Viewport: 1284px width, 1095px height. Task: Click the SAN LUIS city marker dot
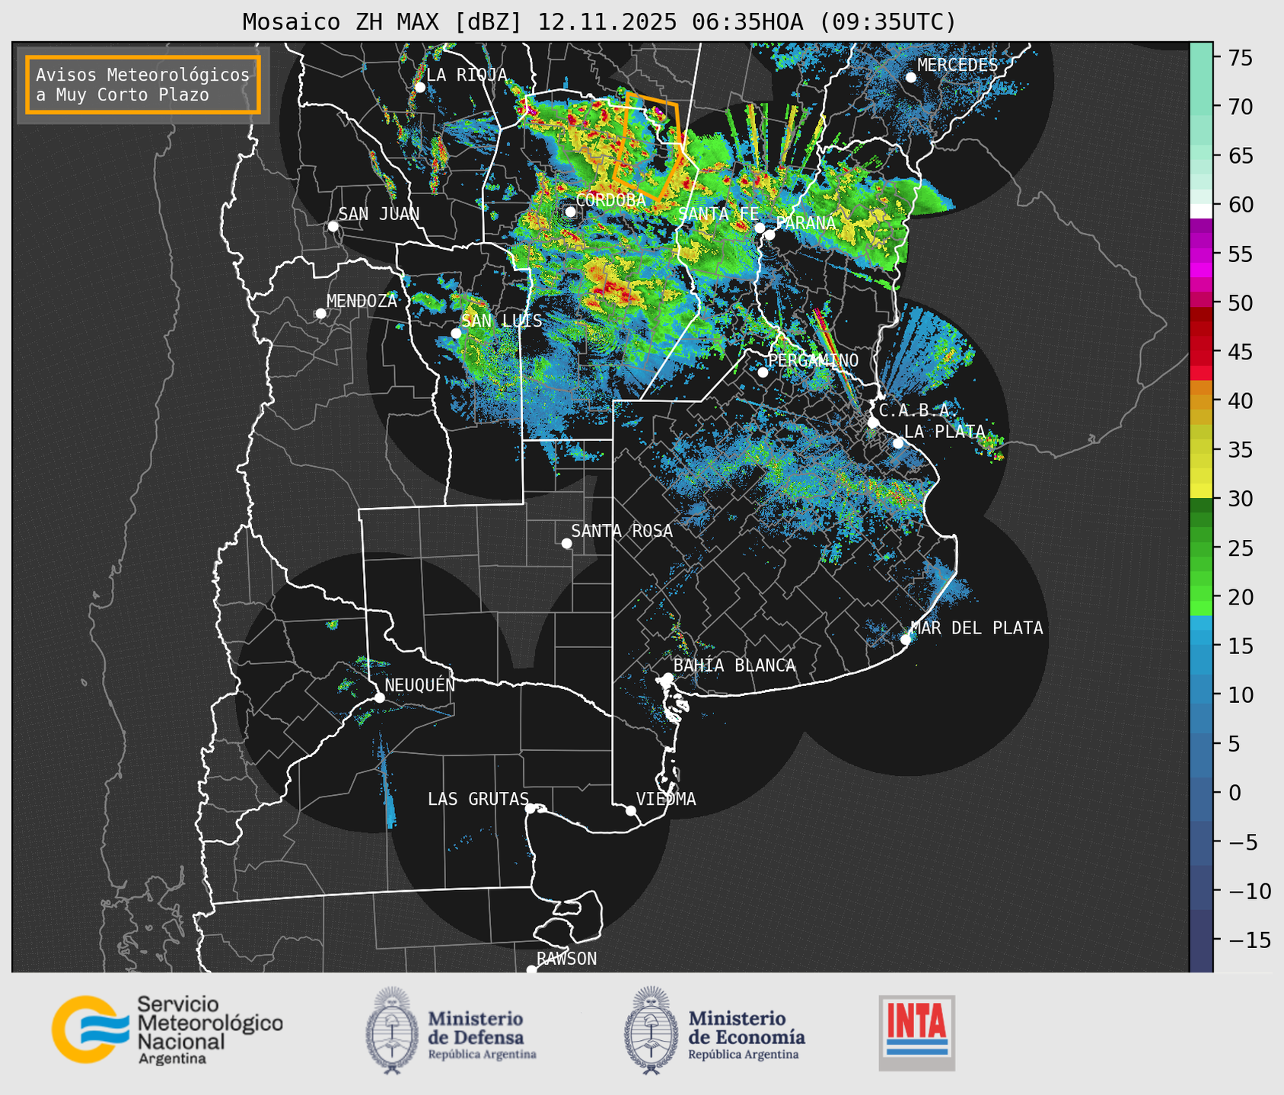(455, 334)
